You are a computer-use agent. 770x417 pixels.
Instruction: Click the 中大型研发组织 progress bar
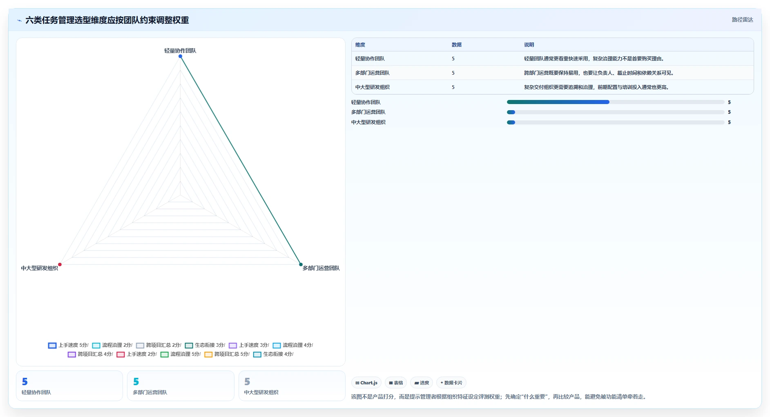(616, 122)
